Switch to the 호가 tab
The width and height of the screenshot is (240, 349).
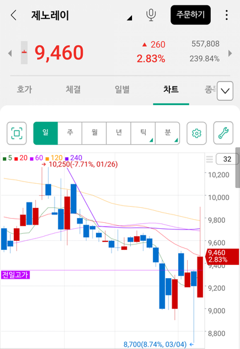point(25,90)
